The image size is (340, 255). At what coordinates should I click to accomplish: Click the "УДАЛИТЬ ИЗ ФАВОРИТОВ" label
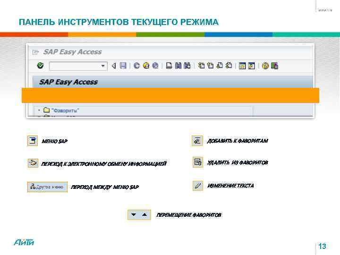tap(238, 162)
